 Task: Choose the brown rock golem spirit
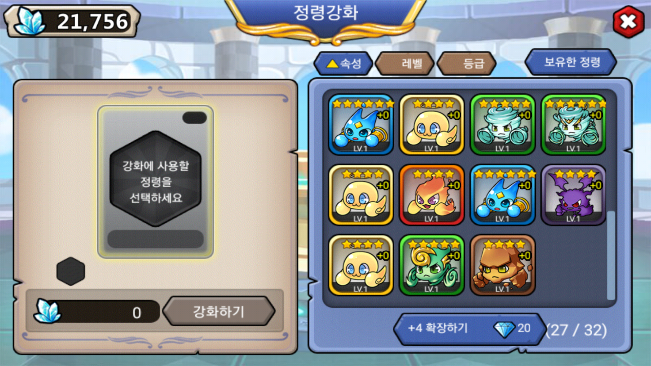(503, 265)
